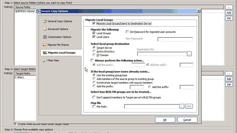Toggle Create initial source folder checkbox
Image resolution: width=237 pixels, height=133 pixels.
(x=15, y=124)
